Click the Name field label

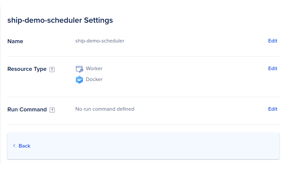pyautogui.click(x=15, y=41)
